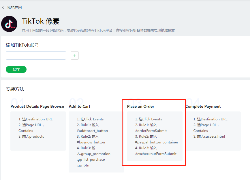The width and height of the screenshot is (250, 180).
Task: Click the #excheckoutFormSubmit rule text
Action: [x=156, y=154]
